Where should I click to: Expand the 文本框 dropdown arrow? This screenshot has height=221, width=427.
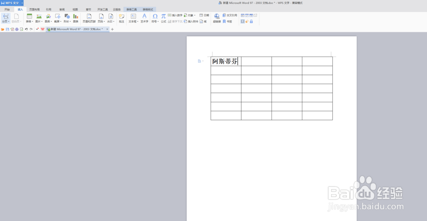pos(138,22)
